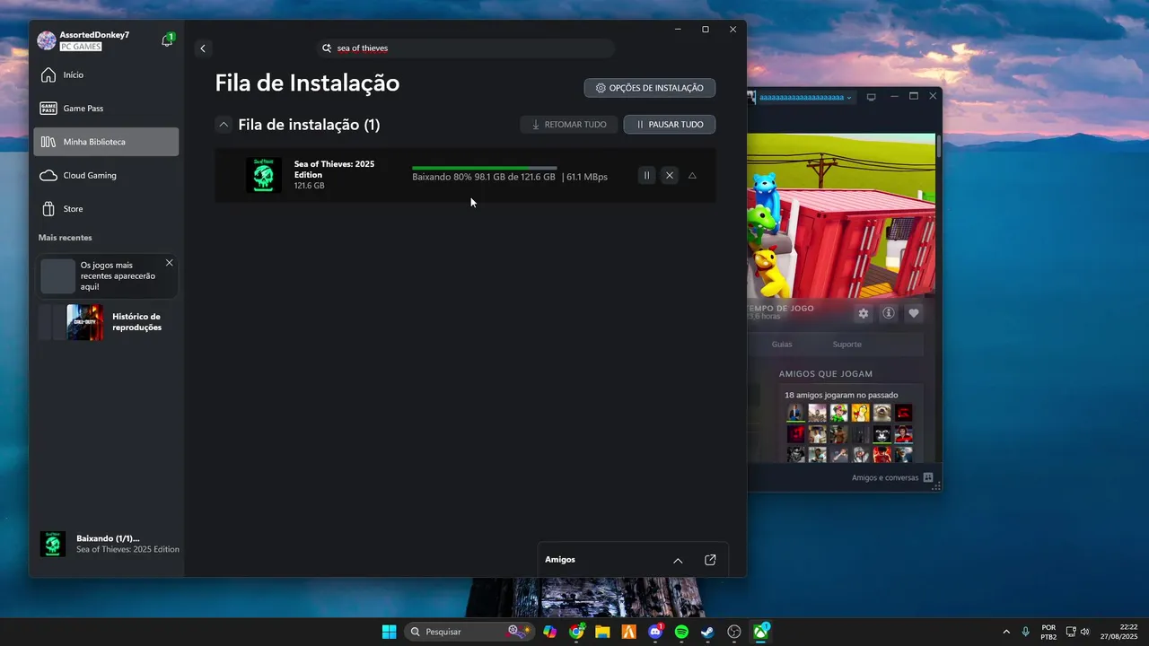Open Amigos e conversas in Steam
The image size is (1149, 646).
[892, 478]
